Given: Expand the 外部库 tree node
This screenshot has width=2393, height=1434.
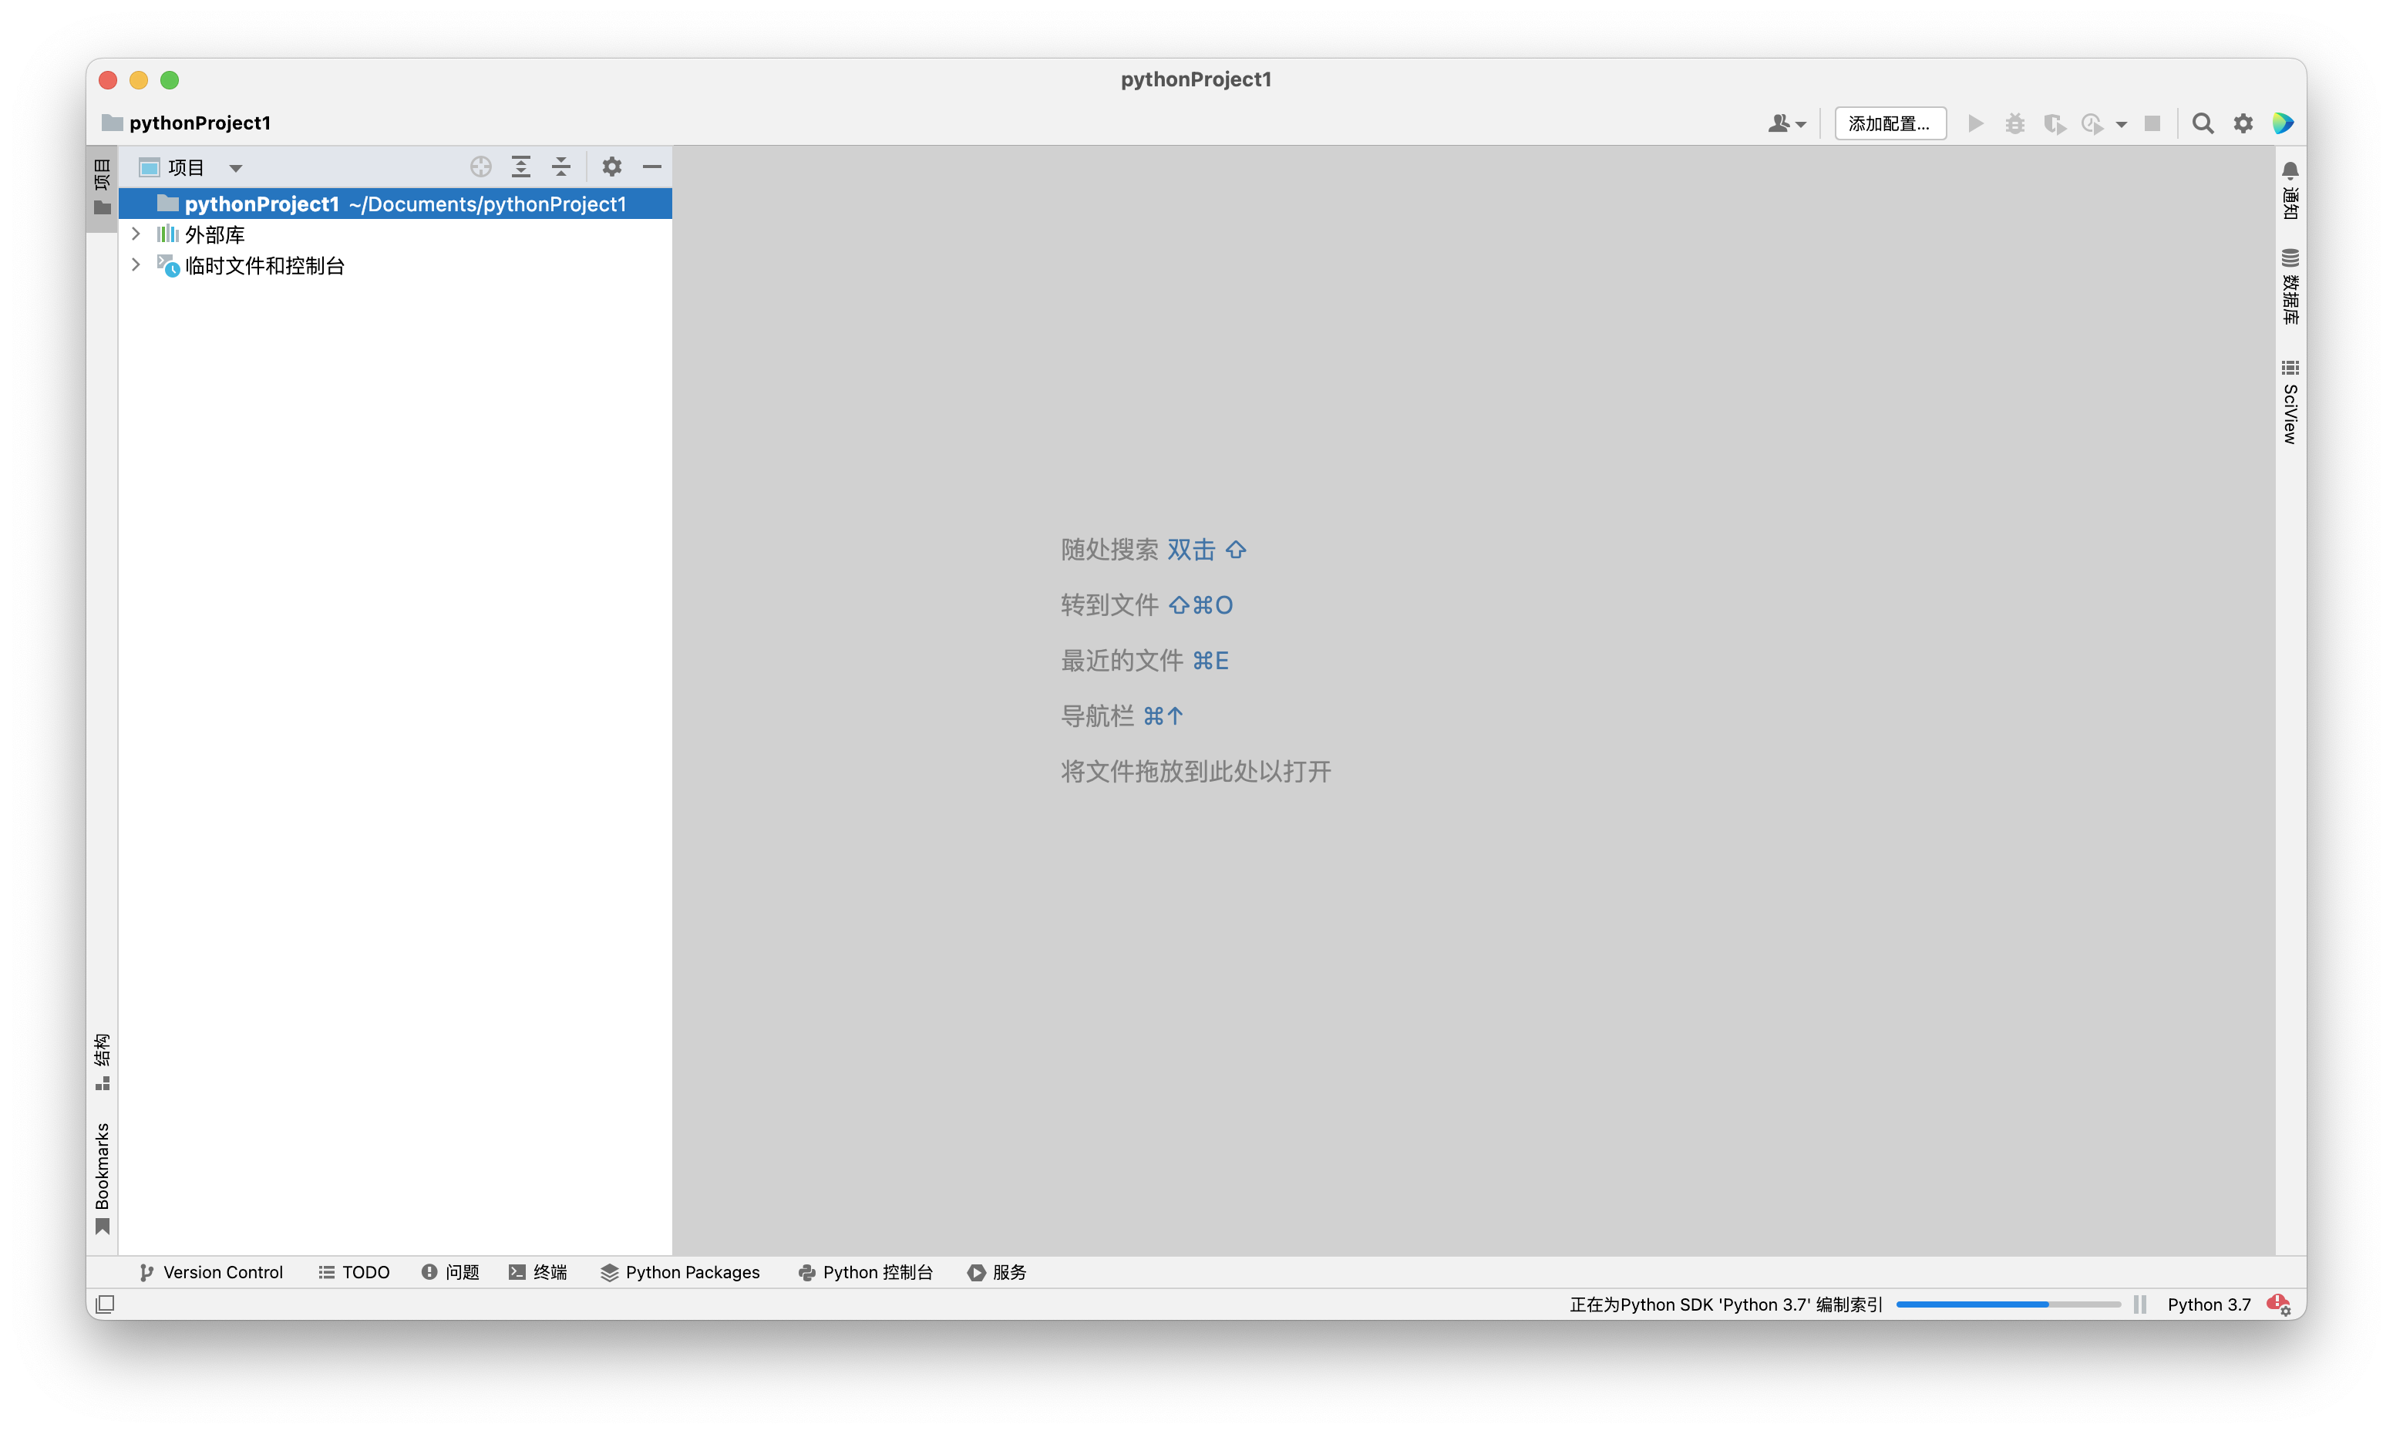Looking at the screenshot, I should 136,234.
